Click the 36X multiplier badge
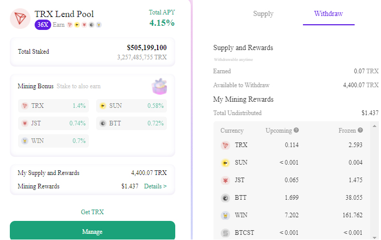The width and height of the screenshot is (381, 240). 43,25
